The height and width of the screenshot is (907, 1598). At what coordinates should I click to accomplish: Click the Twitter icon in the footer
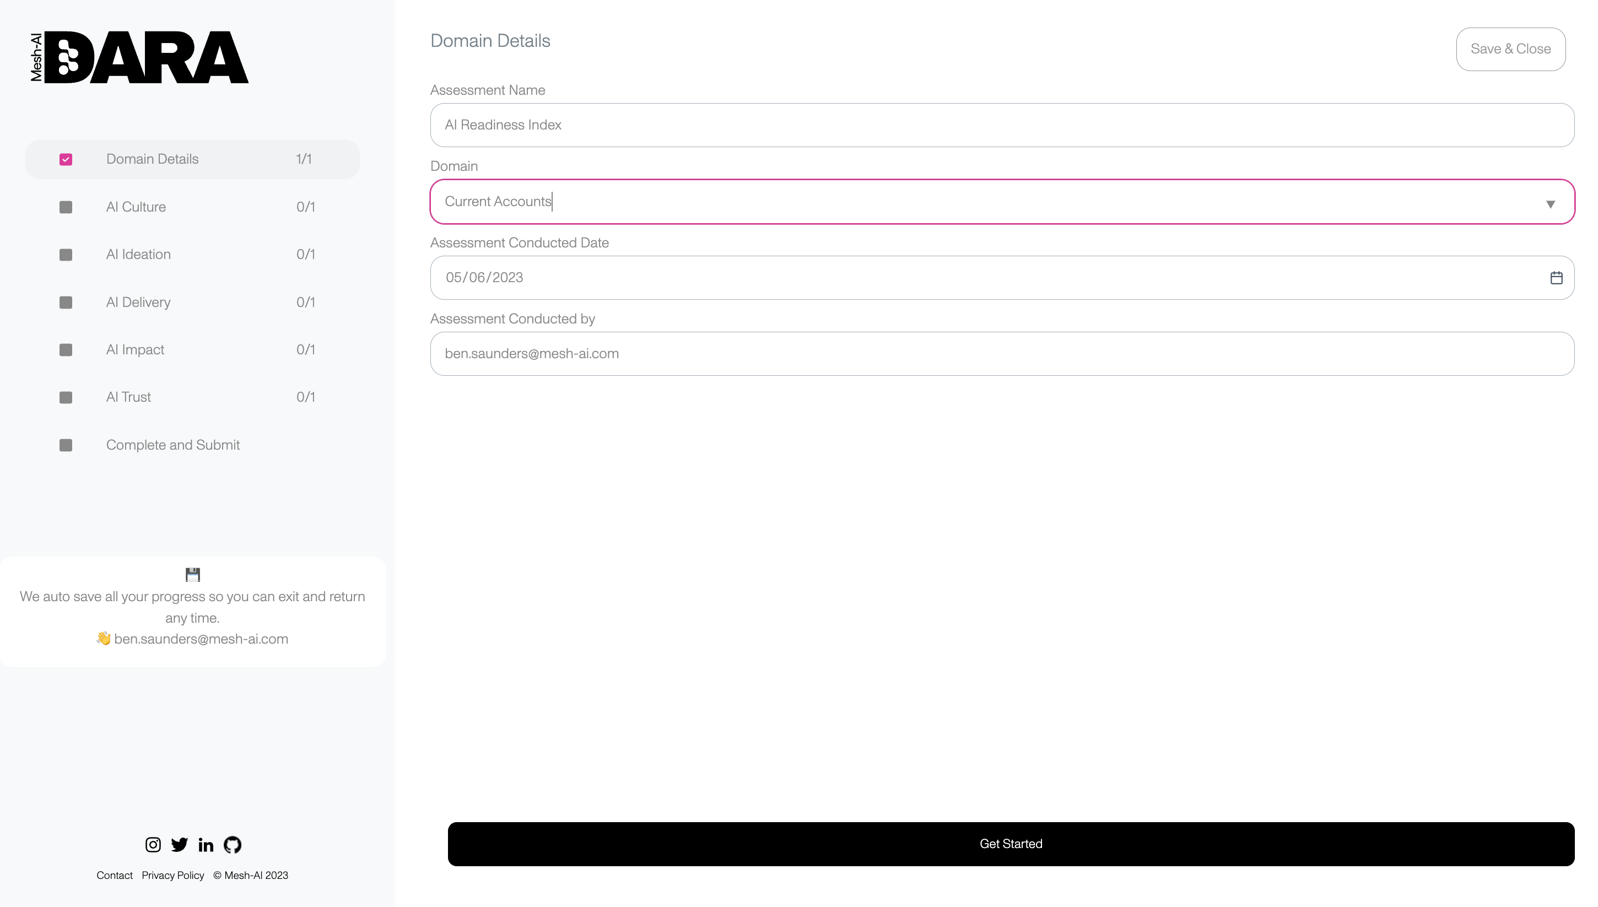coord(179,845)
